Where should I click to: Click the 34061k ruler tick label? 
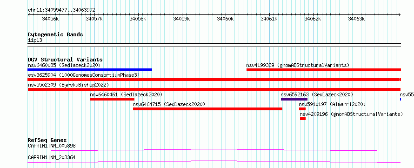(x=269, y=19)
